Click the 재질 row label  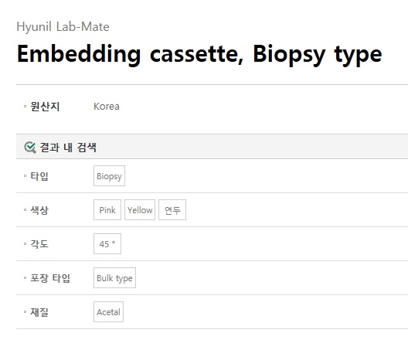[39, 312]
